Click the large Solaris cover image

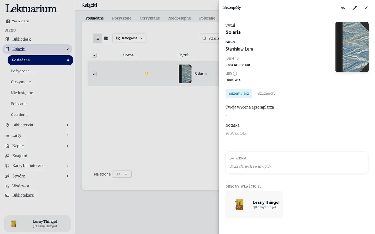coord(352,47)
